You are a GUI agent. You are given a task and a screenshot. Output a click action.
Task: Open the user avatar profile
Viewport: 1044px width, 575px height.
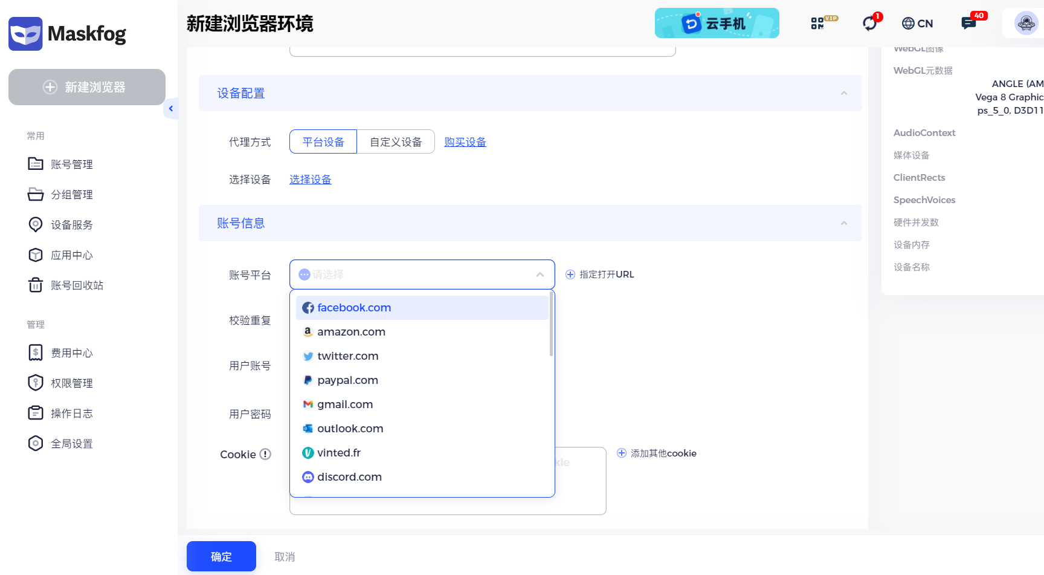1025,24
